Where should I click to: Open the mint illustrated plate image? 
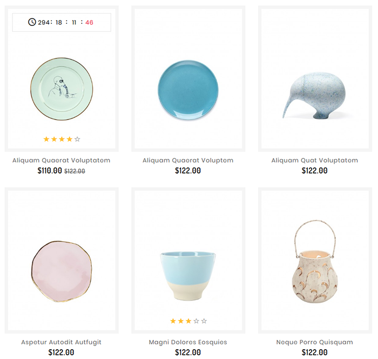62,90
